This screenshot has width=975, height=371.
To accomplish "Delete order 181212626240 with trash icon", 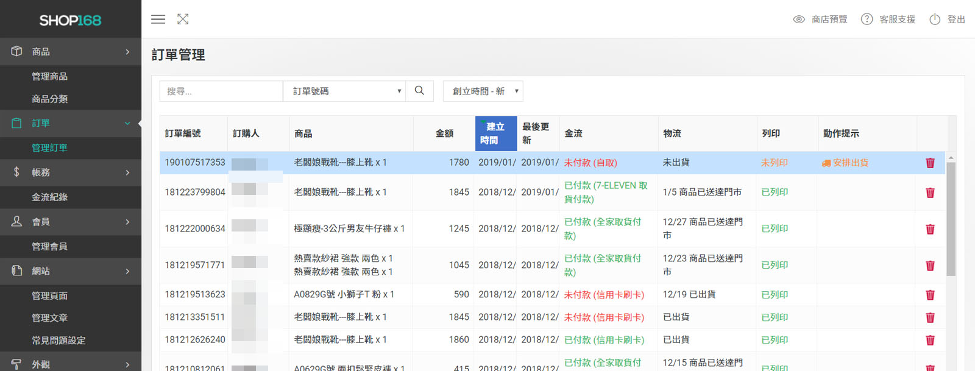I will (x=930, y=340).
